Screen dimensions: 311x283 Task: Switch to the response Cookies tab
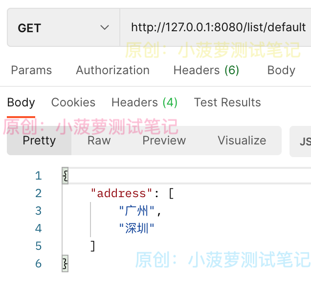[73, 102]
